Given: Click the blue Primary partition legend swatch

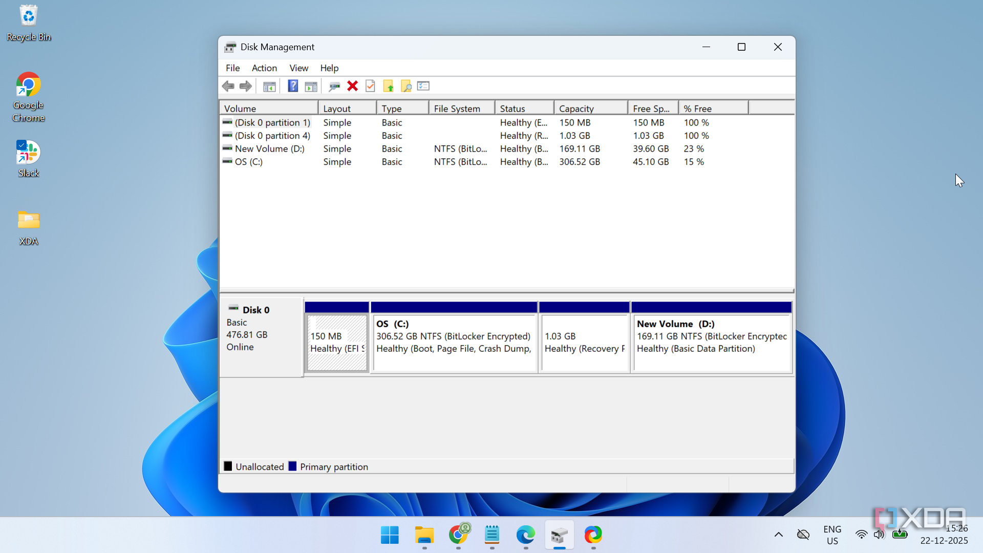Looking at the screenshot, I should point(292,466).
